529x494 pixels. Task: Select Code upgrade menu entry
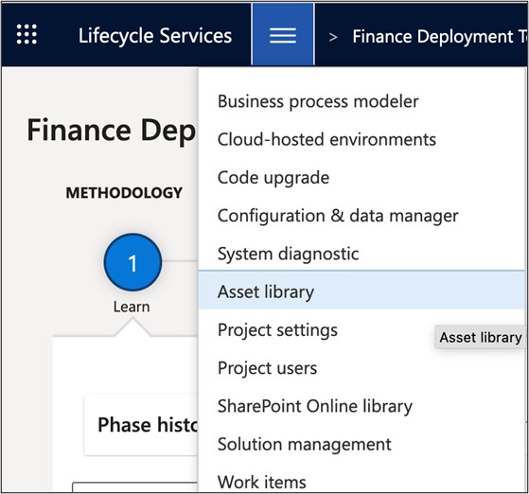coord(362,178)
